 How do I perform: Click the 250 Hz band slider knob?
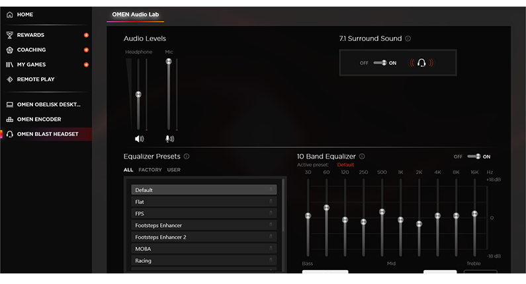click(363, 222)
